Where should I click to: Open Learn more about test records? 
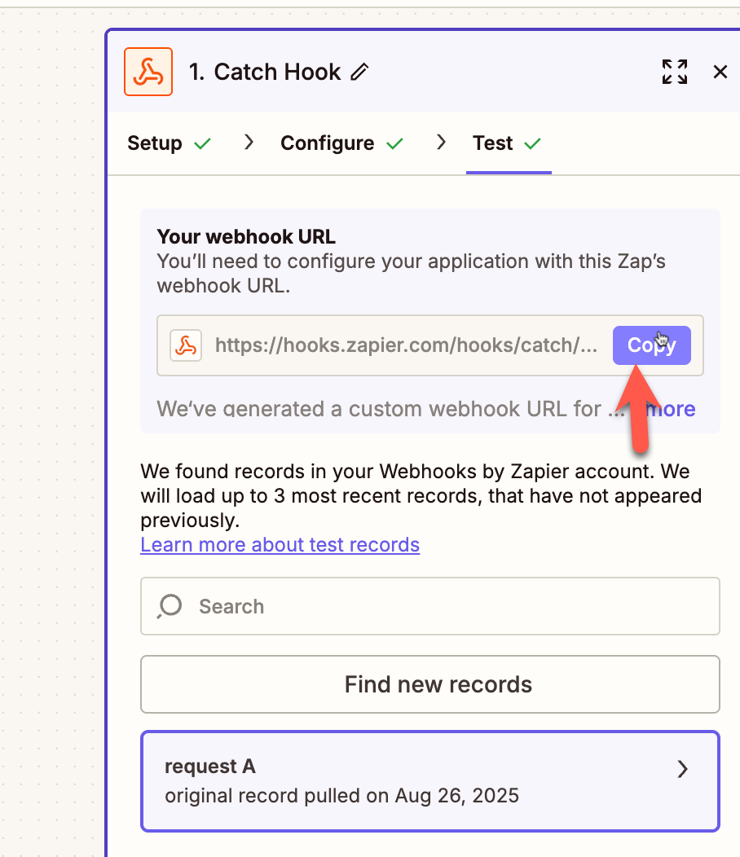(280, 544)
